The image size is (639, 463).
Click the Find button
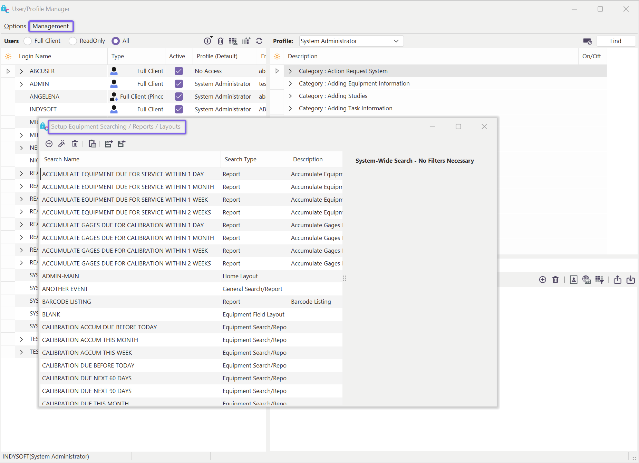tap(616, 41)
